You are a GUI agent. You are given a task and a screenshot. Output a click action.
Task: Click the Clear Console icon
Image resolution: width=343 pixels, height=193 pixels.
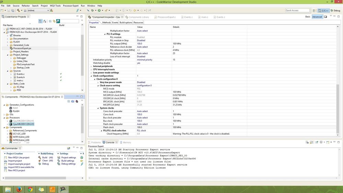tap(307, 142)
